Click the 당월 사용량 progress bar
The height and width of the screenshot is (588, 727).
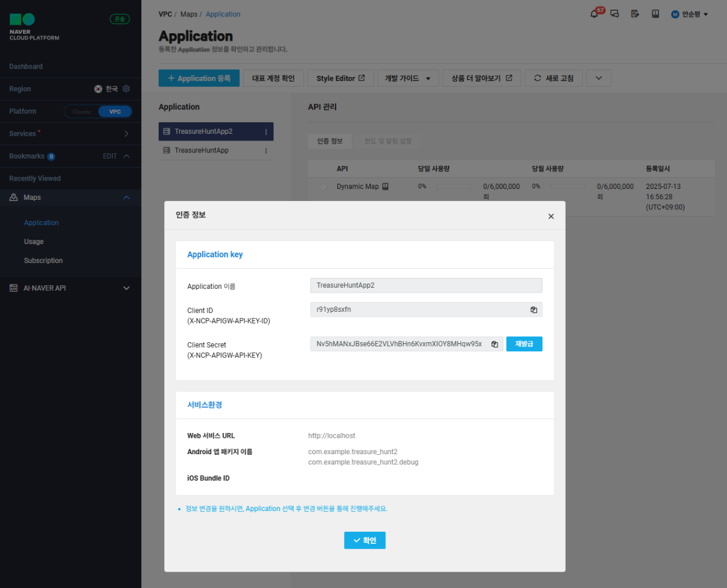click(x=568, y=187)
